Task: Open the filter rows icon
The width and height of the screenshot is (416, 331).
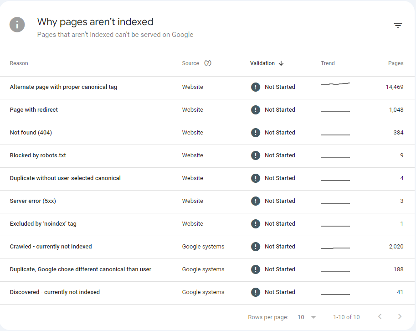Action: [x=398, y=26]
